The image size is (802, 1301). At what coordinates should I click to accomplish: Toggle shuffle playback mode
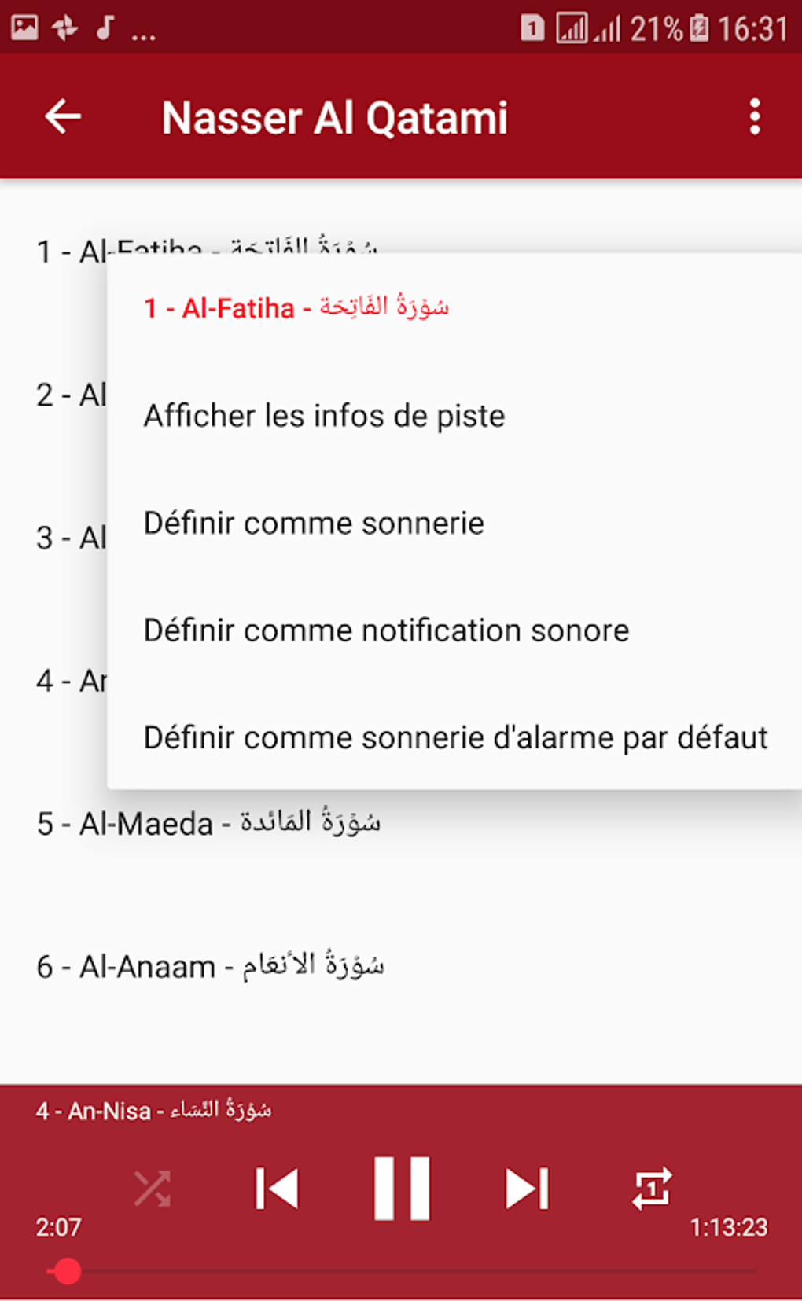153,1188
